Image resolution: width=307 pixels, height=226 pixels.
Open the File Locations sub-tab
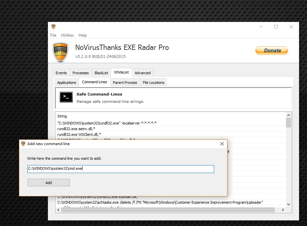click(153, 83)
